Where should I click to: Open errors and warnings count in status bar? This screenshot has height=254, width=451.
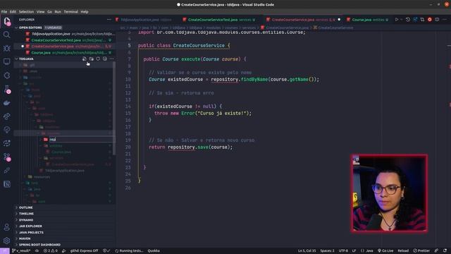point(50,250)
